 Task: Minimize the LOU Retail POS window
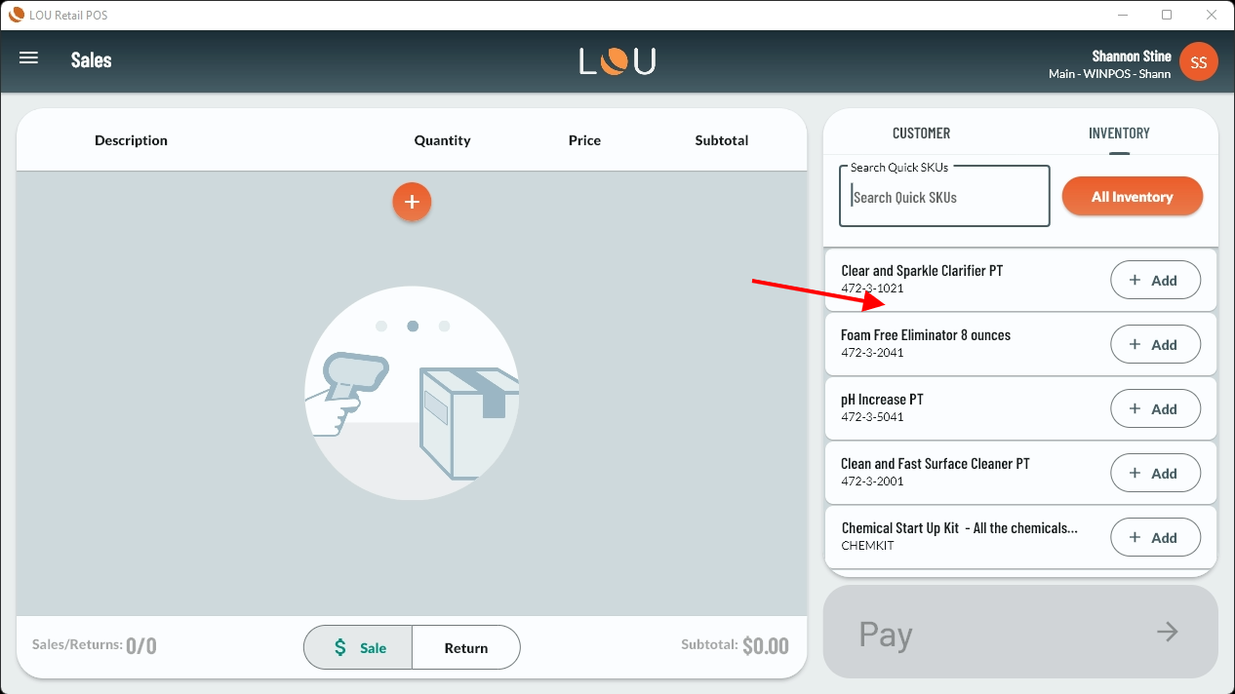pos(1122,15)
